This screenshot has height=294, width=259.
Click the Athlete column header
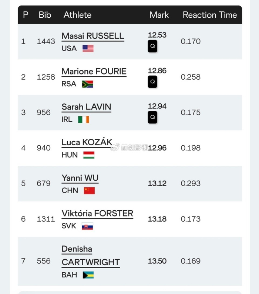click(x=77, y=15)
